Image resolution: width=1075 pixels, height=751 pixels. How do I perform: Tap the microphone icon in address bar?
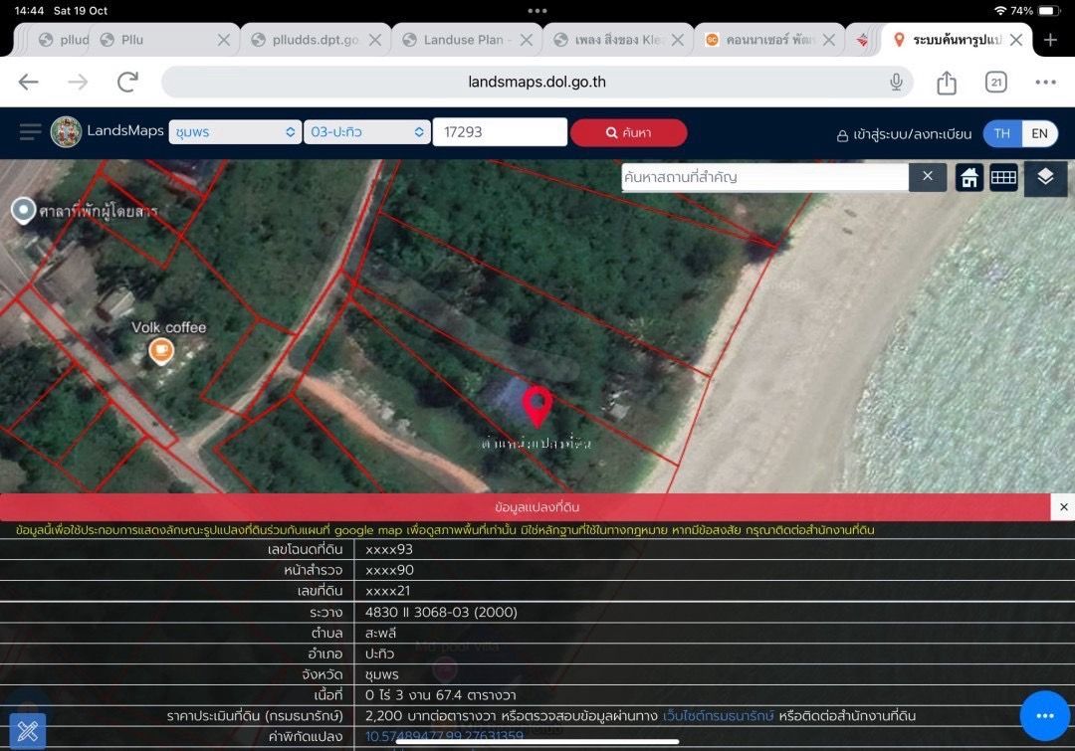pyautogui.click(x=896, y=83)
